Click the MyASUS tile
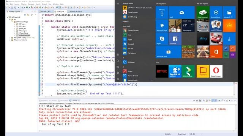The width and height of the screenshot is (243, 136). [x=175, y=71]
